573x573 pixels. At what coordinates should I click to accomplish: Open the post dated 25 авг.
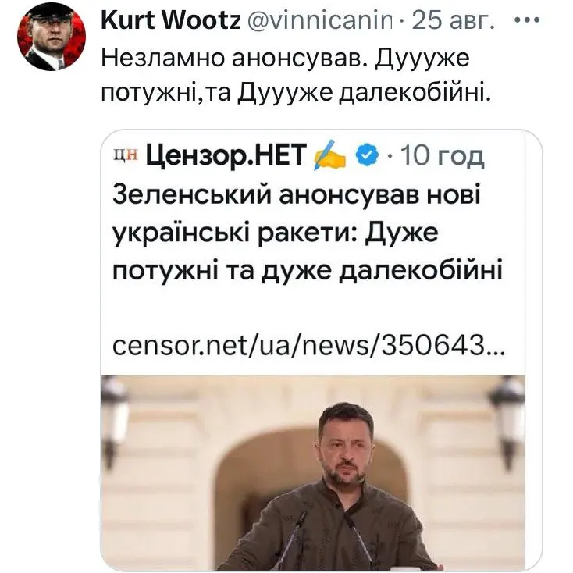click(x=453, y=20)
